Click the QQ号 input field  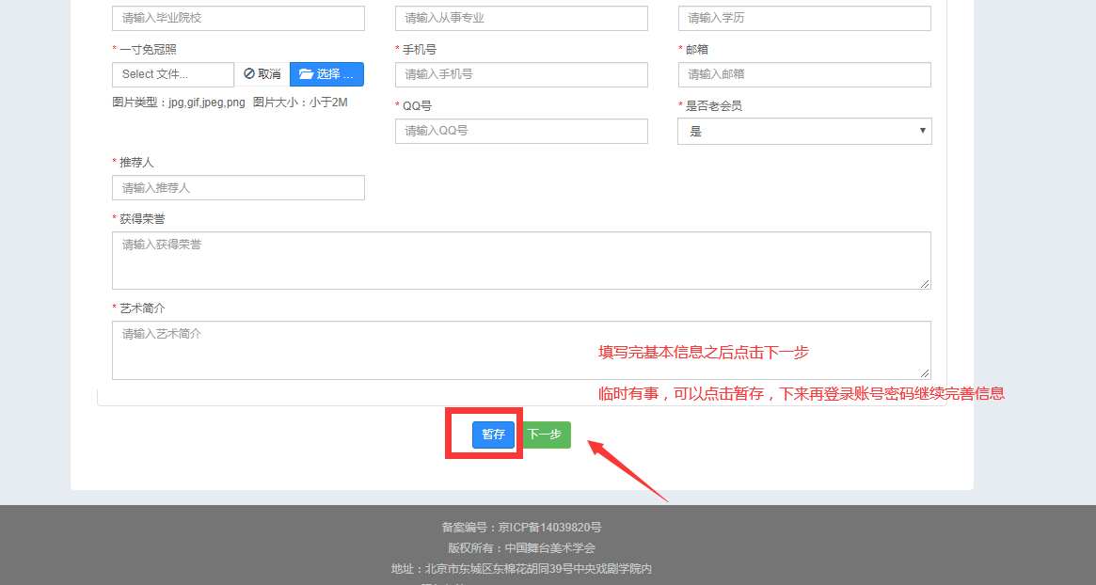(x=521, y=131)
